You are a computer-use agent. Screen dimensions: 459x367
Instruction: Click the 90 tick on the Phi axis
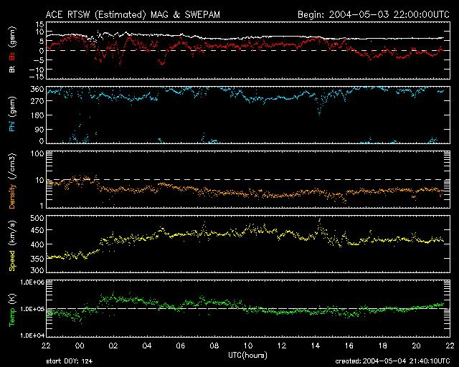(40, 129)
